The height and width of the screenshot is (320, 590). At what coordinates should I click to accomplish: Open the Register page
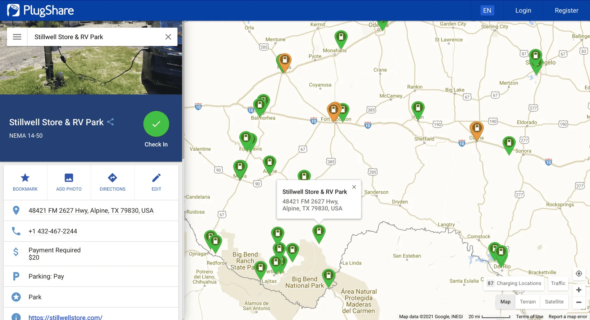(566, 11)
